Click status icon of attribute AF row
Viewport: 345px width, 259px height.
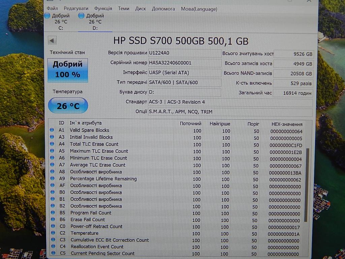(52, 185)
